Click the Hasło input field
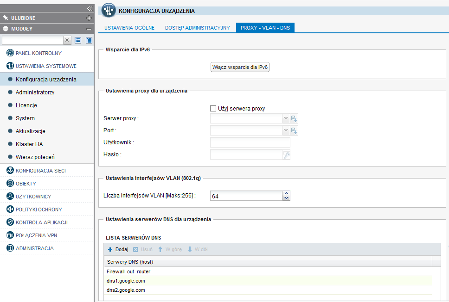 246,154
